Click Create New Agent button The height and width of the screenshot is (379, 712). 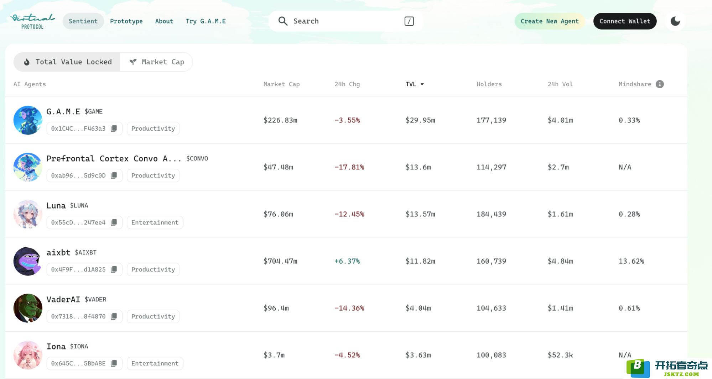pyautogui.click(x=549, y=21)
